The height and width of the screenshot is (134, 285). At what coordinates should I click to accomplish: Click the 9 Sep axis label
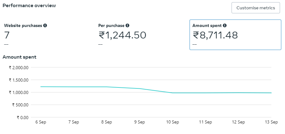pyautogui.click(x=139, y=122)
